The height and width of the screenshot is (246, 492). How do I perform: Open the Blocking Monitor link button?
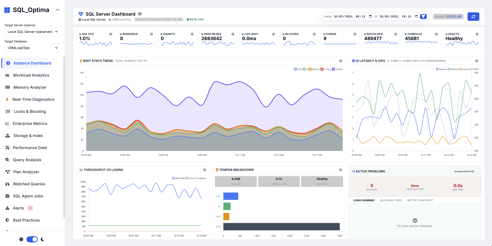pyautogui.click(x=464, y=171)
